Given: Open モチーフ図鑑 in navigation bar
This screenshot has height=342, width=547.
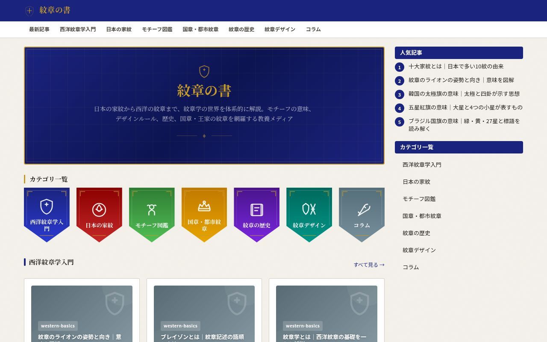Looking at the screenshot, I should coord(157,29).
